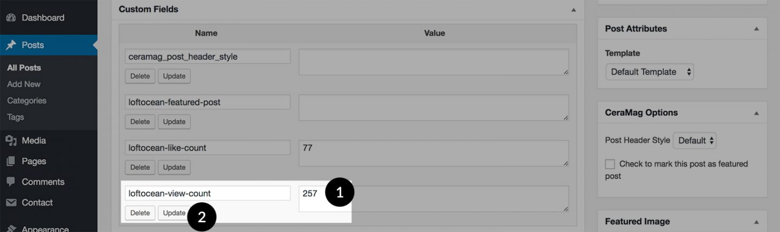Image resolution: width=780 pixels, height=232 pixels.
Task: Click the Appearance paintbrush icon
Action: point(11,229)
